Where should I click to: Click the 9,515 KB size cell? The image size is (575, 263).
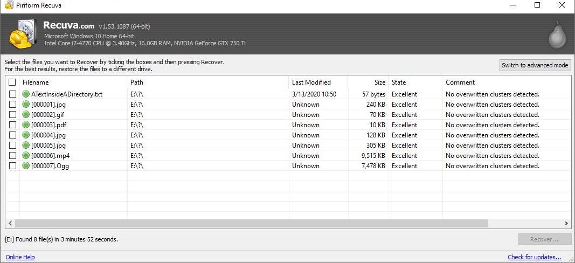(373, 156)
